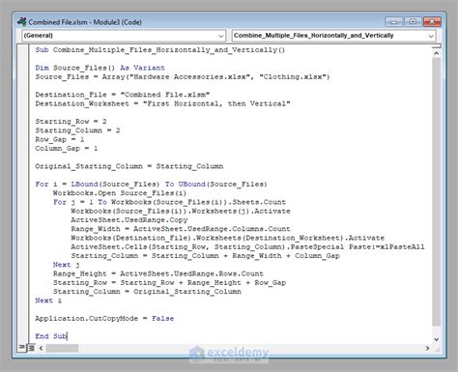Click line 'Starting_Column = 2'

77,130
